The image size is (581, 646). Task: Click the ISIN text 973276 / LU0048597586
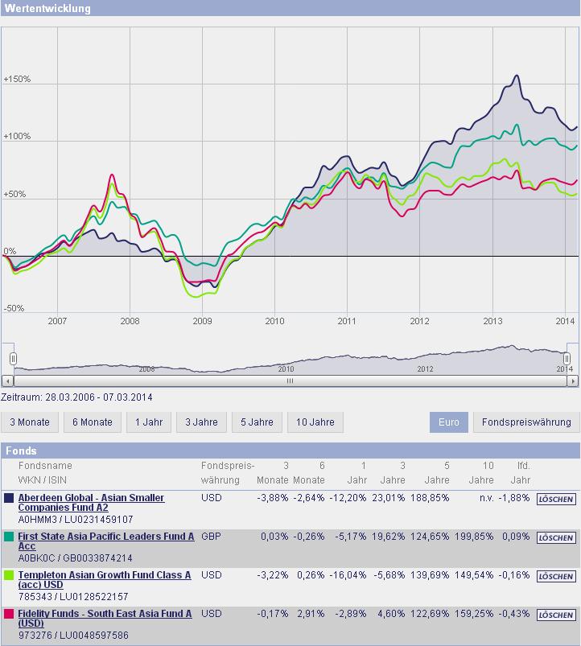point(73,636)
